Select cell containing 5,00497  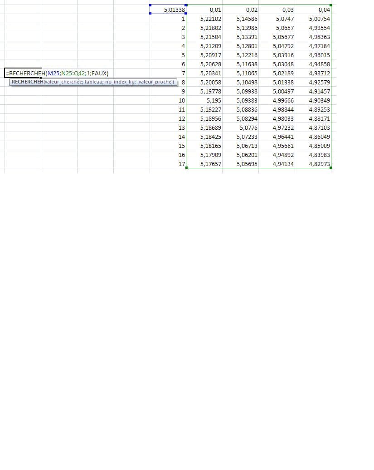click(x=277, y=91)
